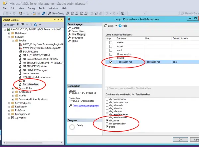Uncheck the TestMakerFree database map checkbox

click(111, 62)
